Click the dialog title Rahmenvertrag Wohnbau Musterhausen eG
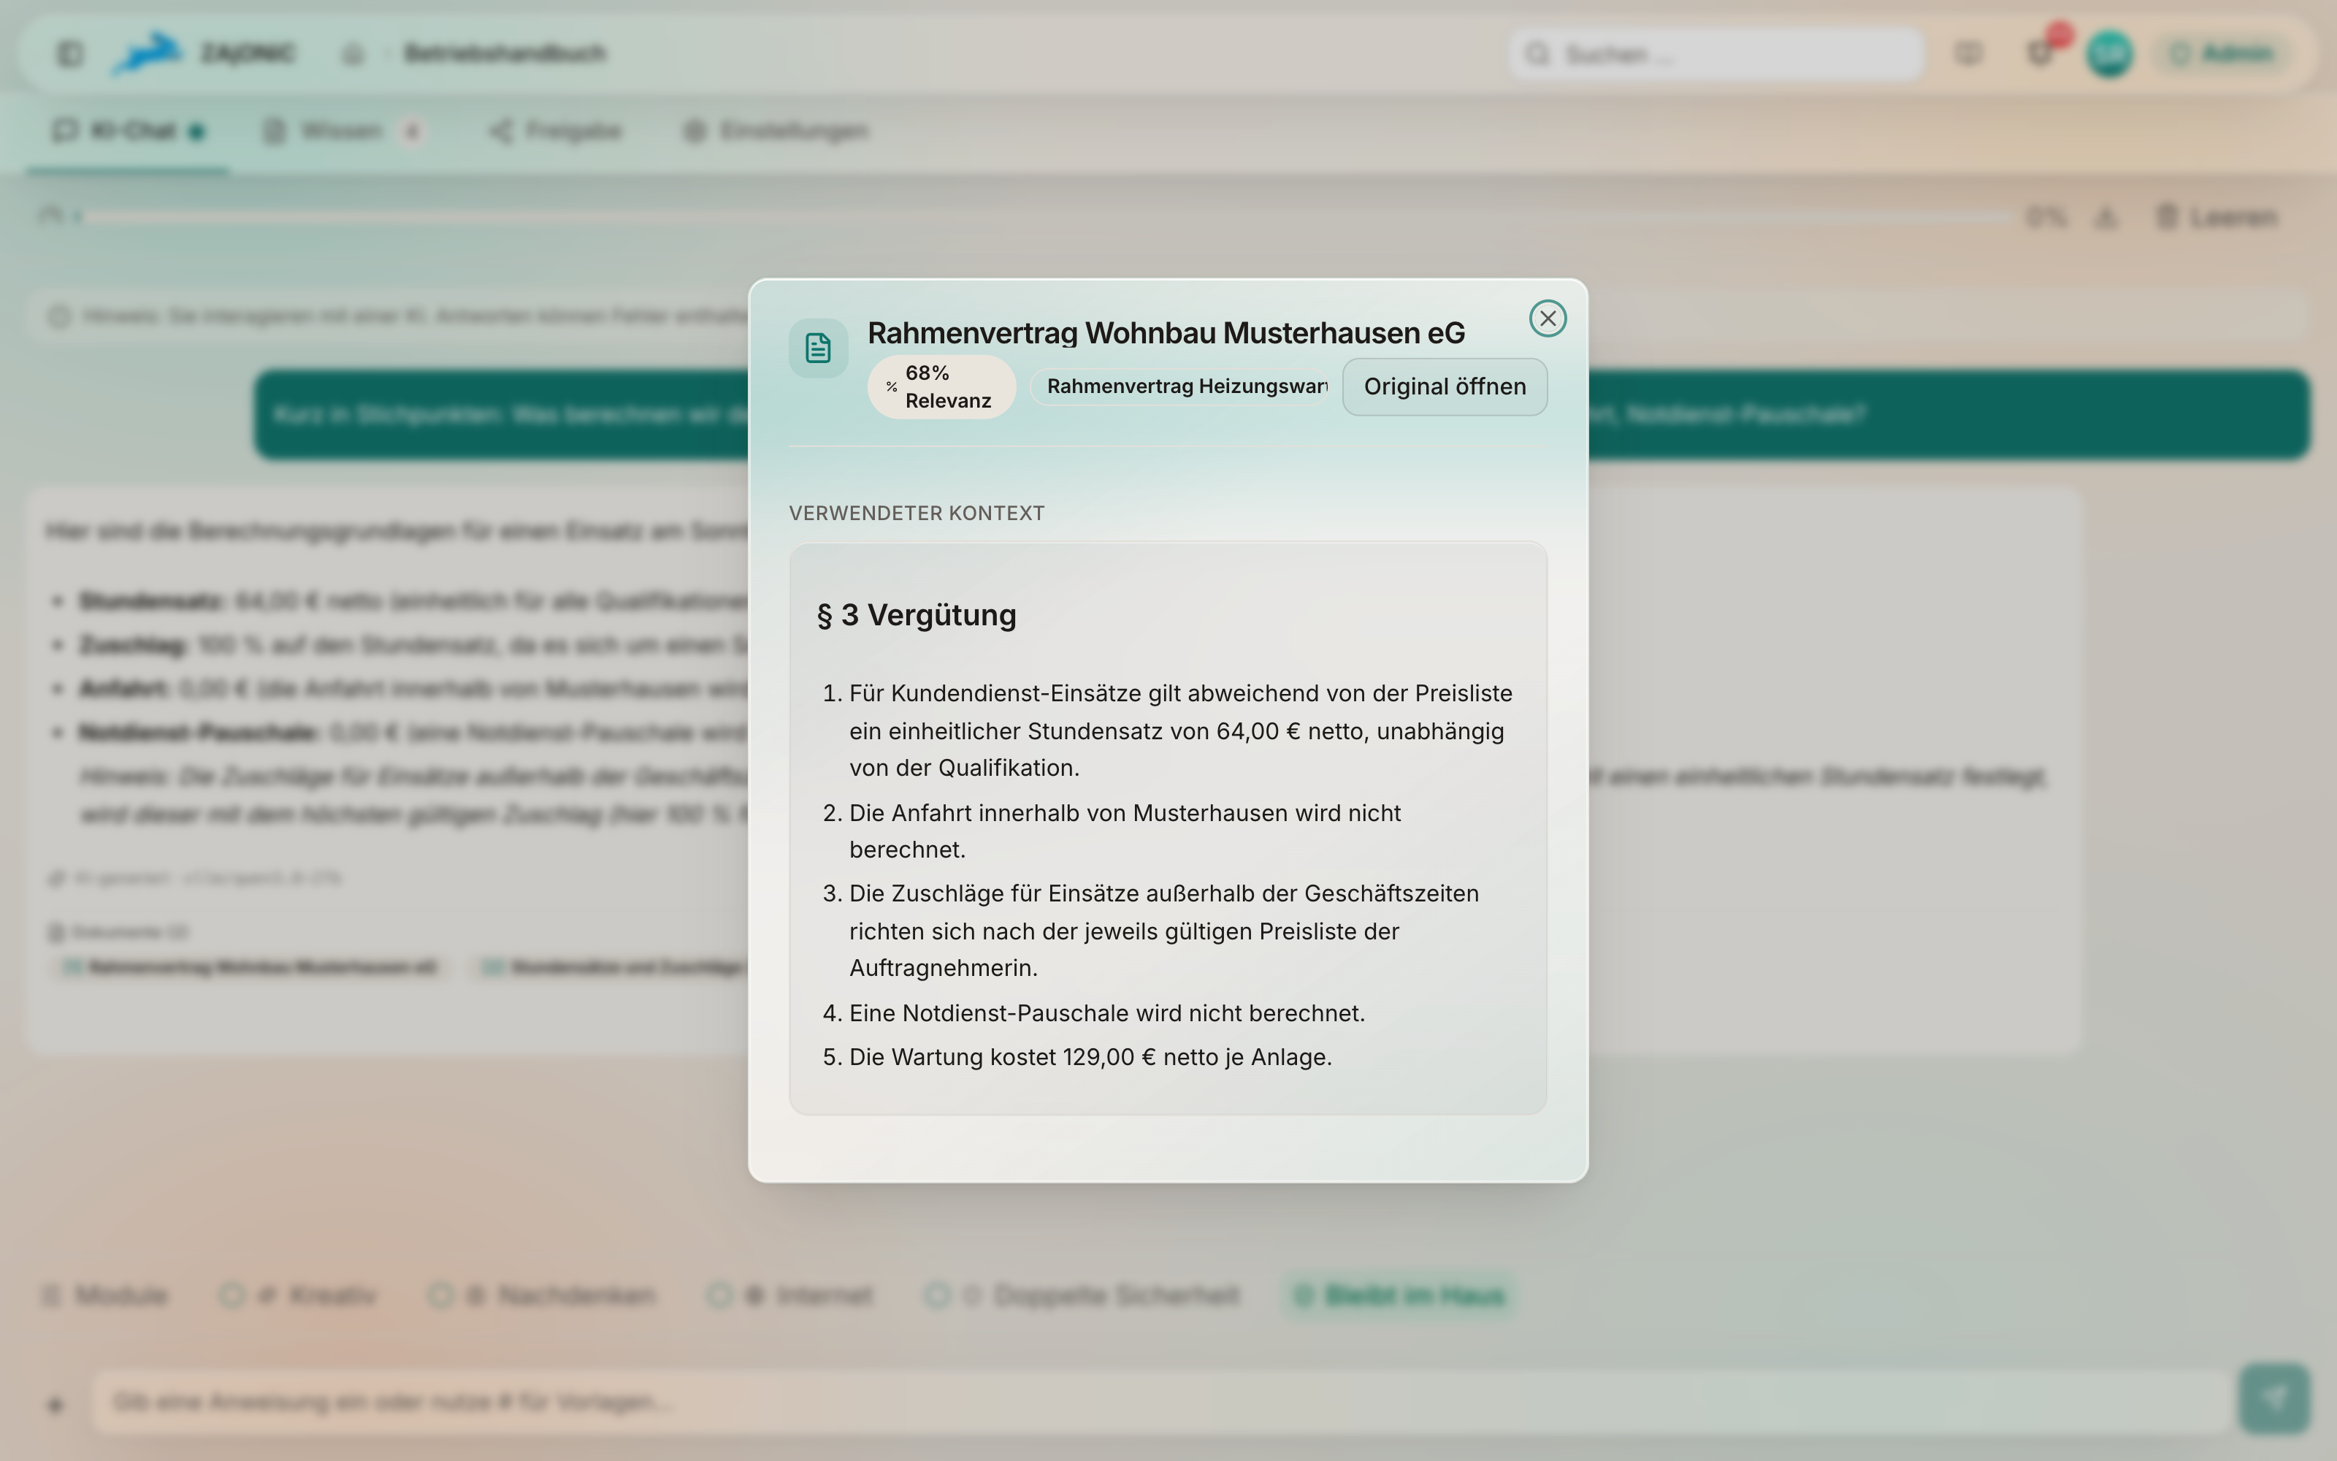The image size is (2337, 1461). [1166, 332]
